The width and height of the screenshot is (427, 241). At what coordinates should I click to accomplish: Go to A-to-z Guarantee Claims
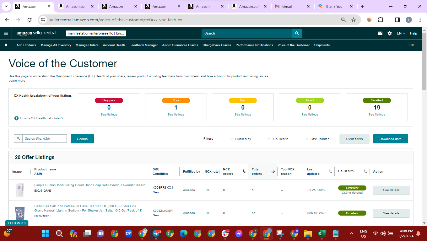tap(180, 45)
